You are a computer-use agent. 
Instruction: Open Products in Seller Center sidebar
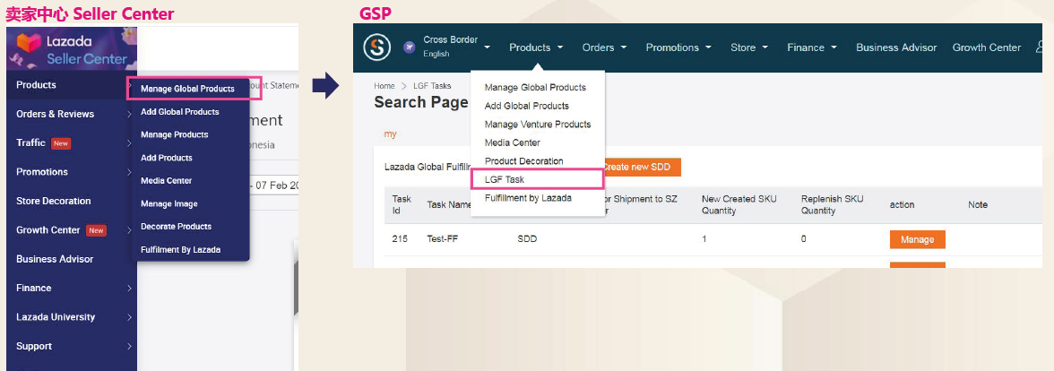pyautogui.click(x=36, y=84)
